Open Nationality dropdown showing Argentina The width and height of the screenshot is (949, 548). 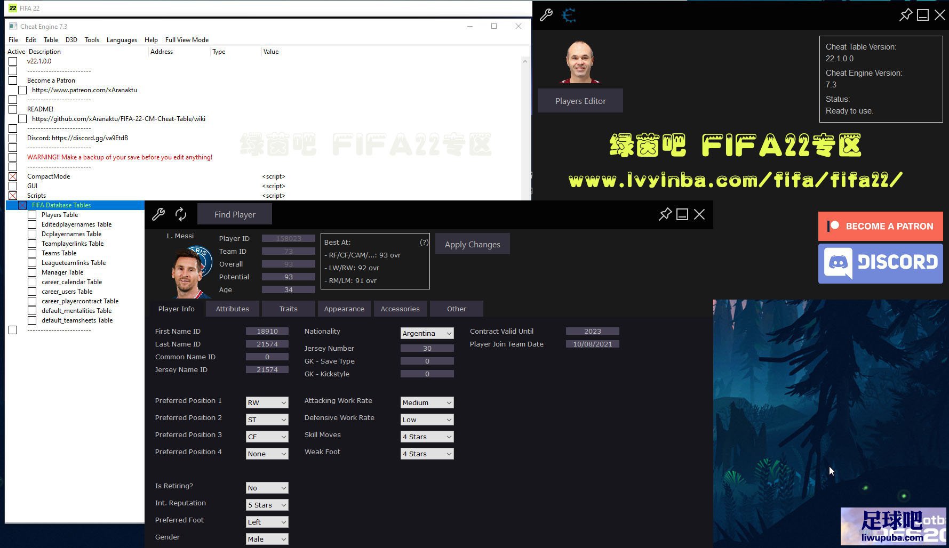point(427,333)
